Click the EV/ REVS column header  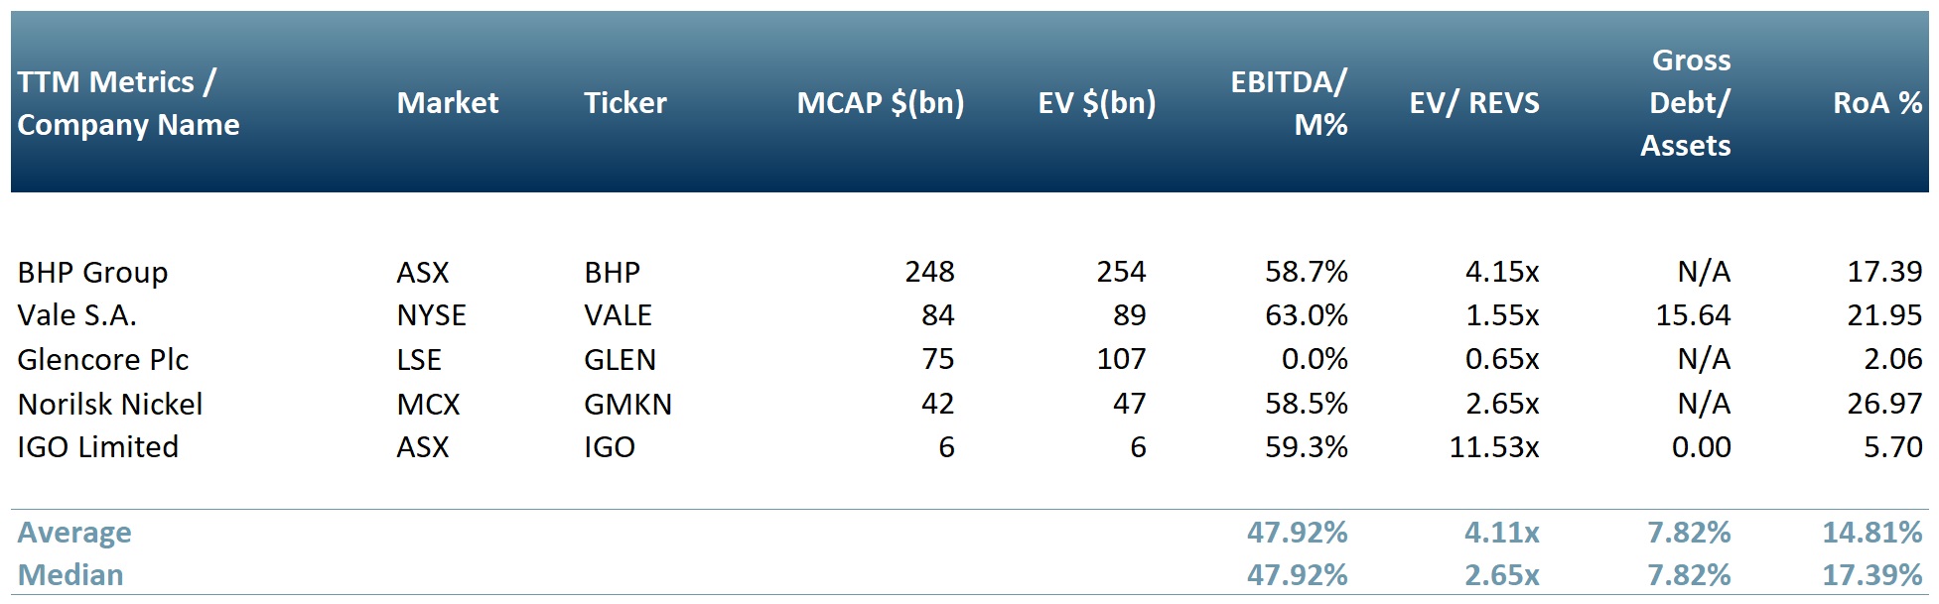coord(1473,103)
